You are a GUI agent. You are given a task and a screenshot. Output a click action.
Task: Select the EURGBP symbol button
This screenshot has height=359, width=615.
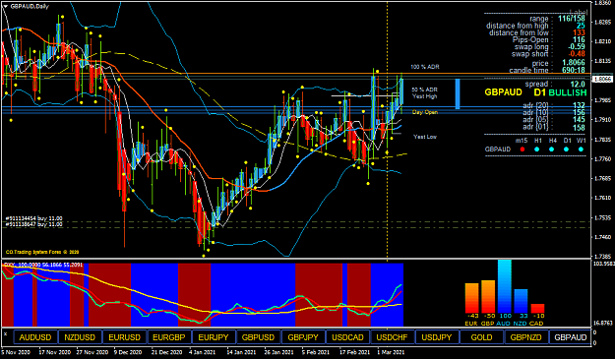(x=169, y=337)
